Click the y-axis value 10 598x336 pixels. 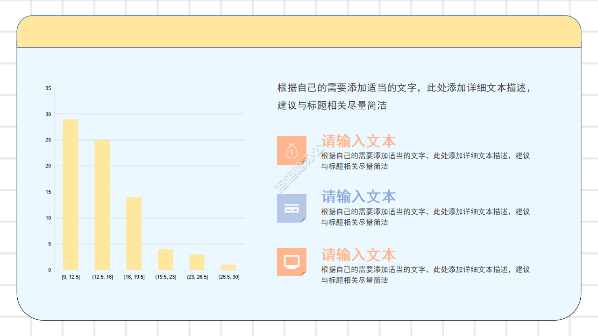coord(48,218)
